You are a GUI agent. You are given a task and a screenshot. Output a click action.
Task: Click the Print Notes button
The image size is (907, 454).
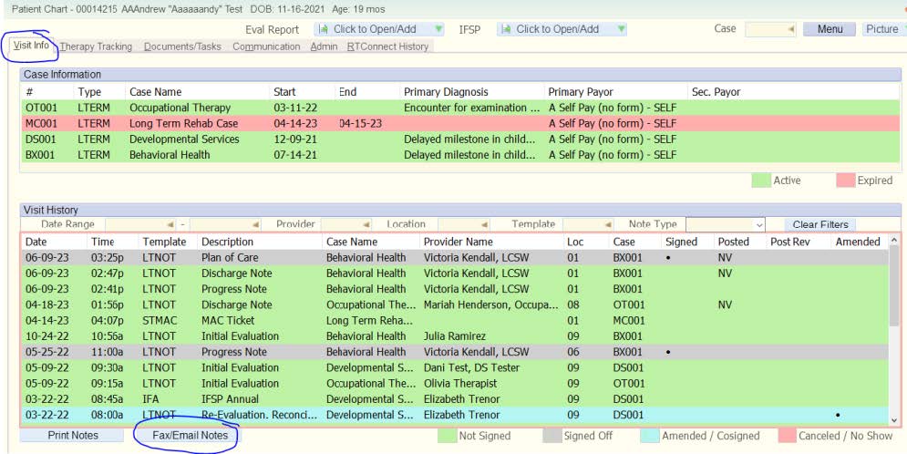click(73, 436)
